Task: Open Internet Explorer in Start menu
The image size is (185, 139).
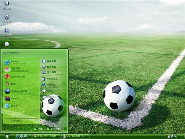Action: pyautogui.click(x=21, y=62)
